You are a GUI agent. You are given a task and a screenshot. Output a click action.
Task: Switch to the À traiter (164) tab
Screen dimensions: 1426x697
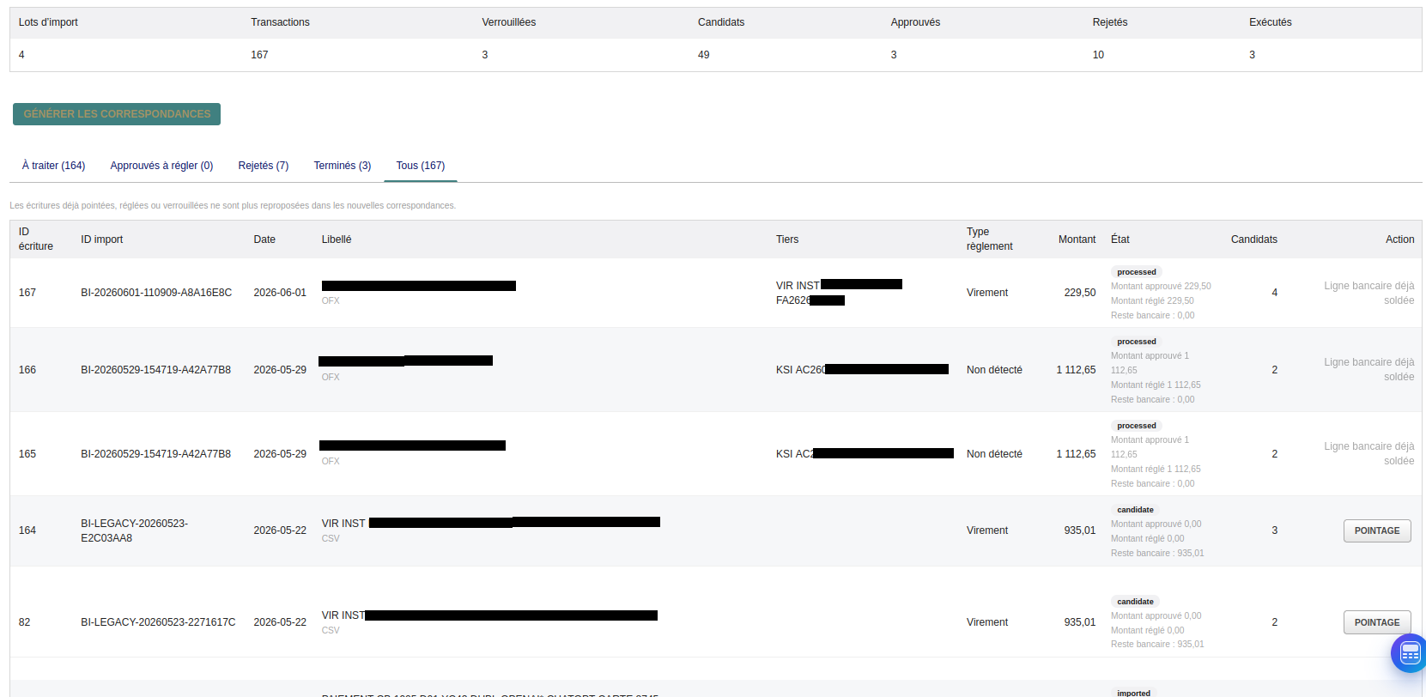(53, 166)
